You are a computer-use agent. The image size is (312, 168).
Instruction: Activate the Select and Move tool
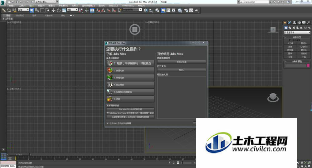coord(53,10)
